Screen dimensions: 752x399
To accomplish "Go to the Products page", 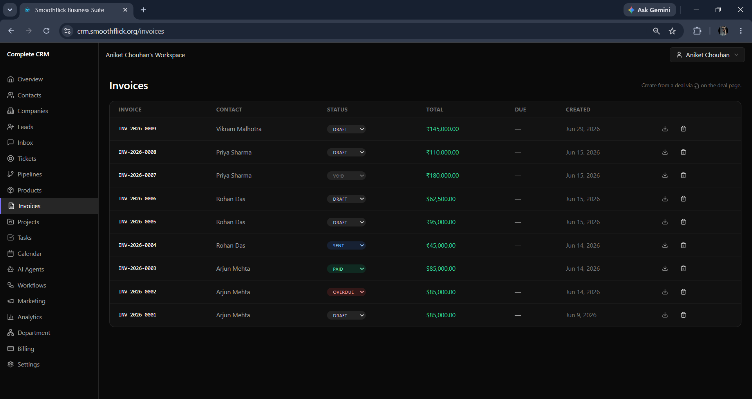I will [49, 190].
